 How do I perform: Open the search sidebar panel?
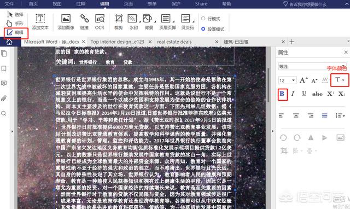(4, 113)
